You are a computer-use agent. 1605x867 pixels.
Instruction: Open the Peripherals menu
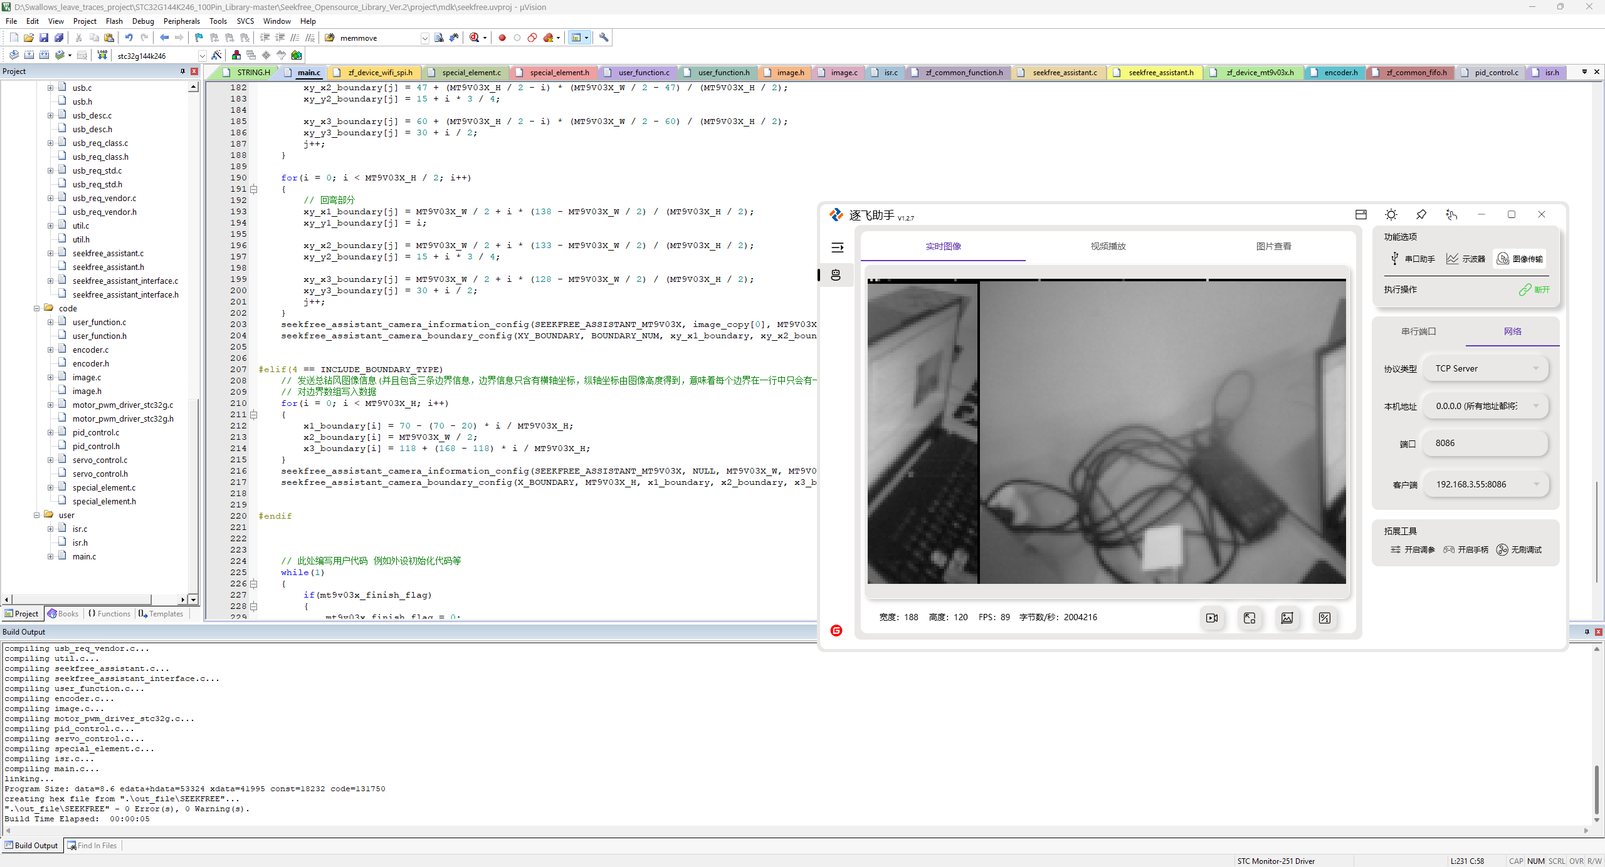coord(181,21)
